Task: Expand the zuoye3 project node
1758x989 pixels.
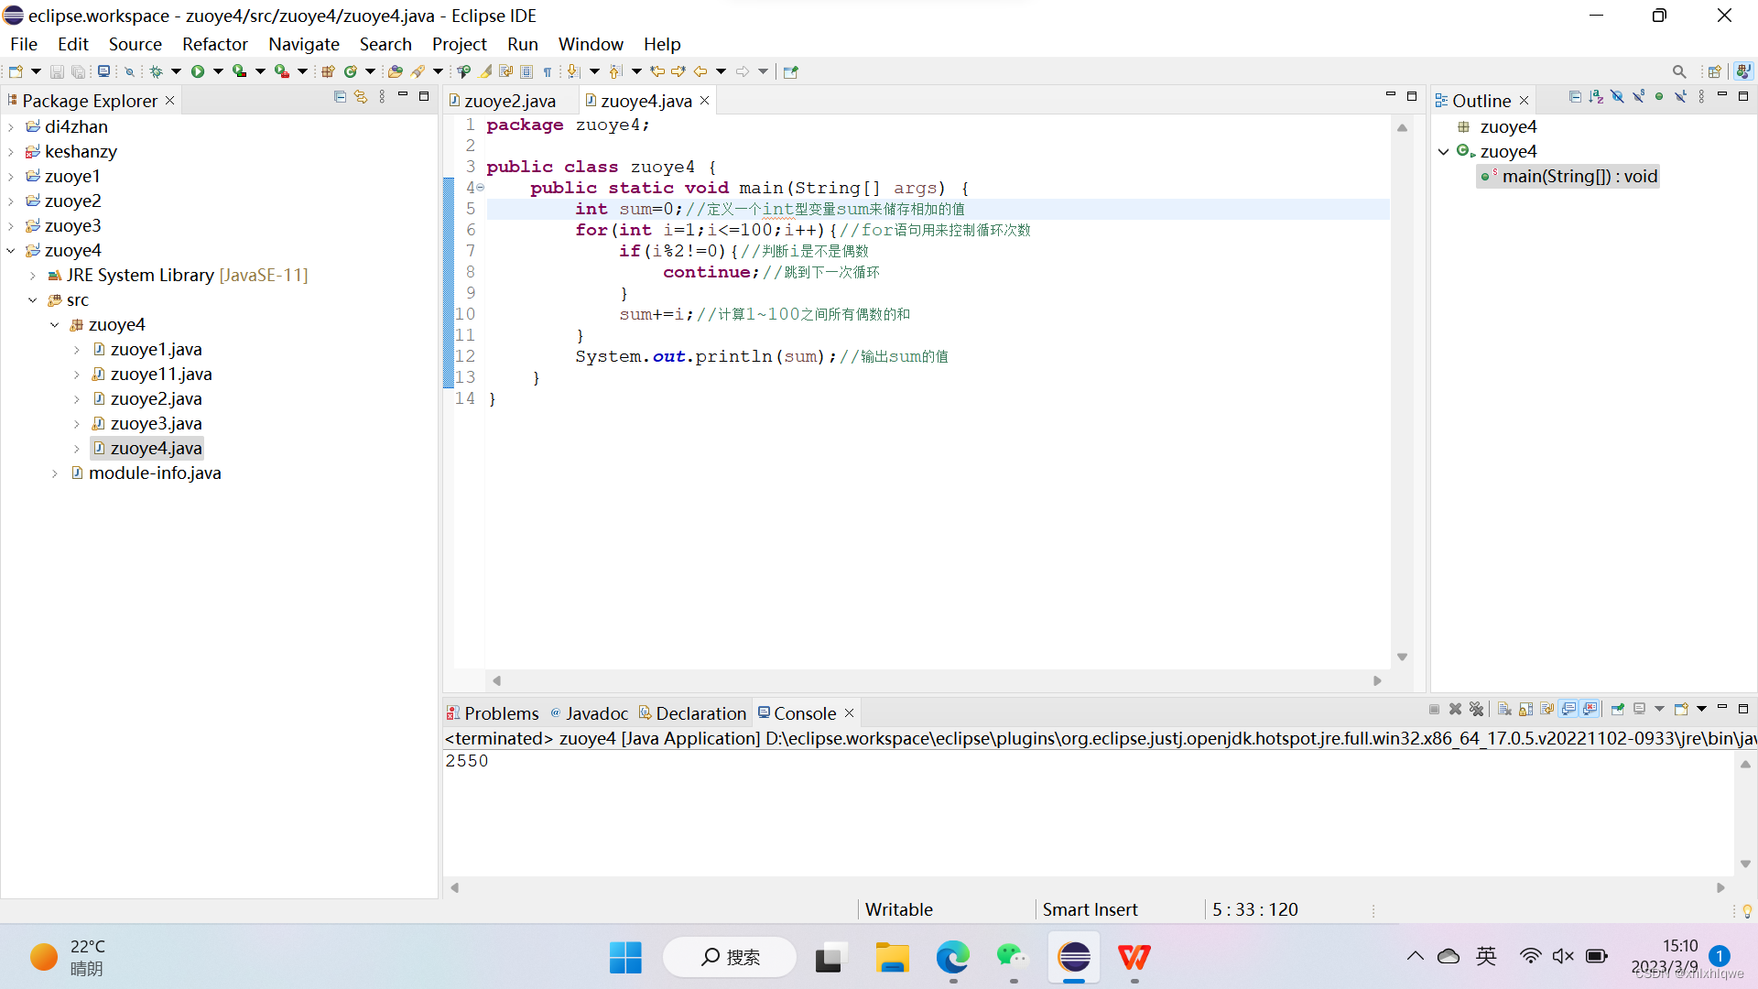Action: click(11, 226)
